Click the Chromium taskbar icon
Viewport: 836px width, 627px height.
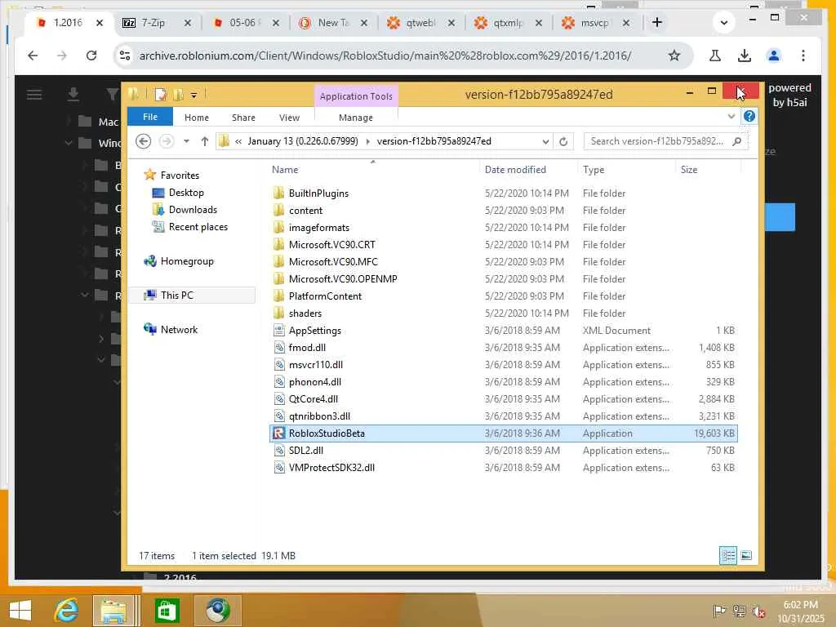pyautogui.click(x=217, y=610)
